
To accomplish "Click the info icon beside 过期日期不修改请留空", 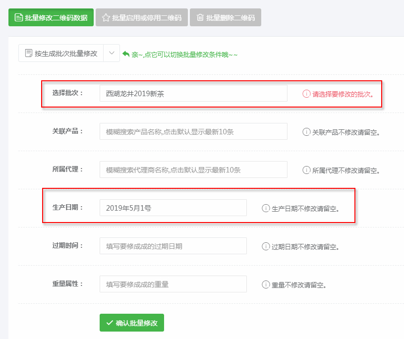I will pos(266,246).
